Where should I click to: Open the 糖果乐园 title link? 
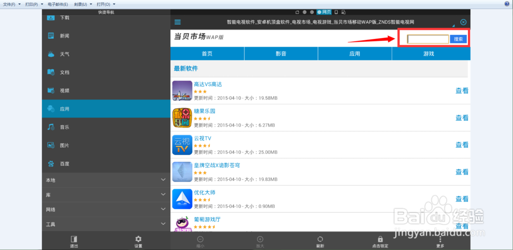click(x=205, y=111)
